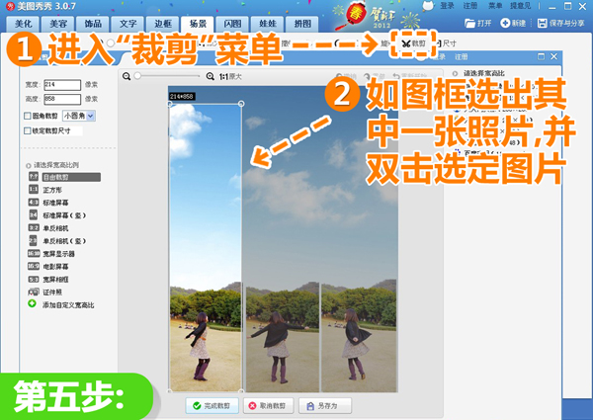The image size is (593, 420).
Task: Select the 标准屏幕（竖）option
Action: pyautogui.click(x=64, y=215)
